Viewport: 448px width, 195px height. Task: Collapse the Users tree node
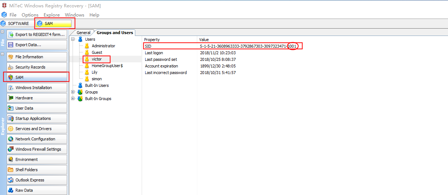pyautogui.click(x=73, y=39)
